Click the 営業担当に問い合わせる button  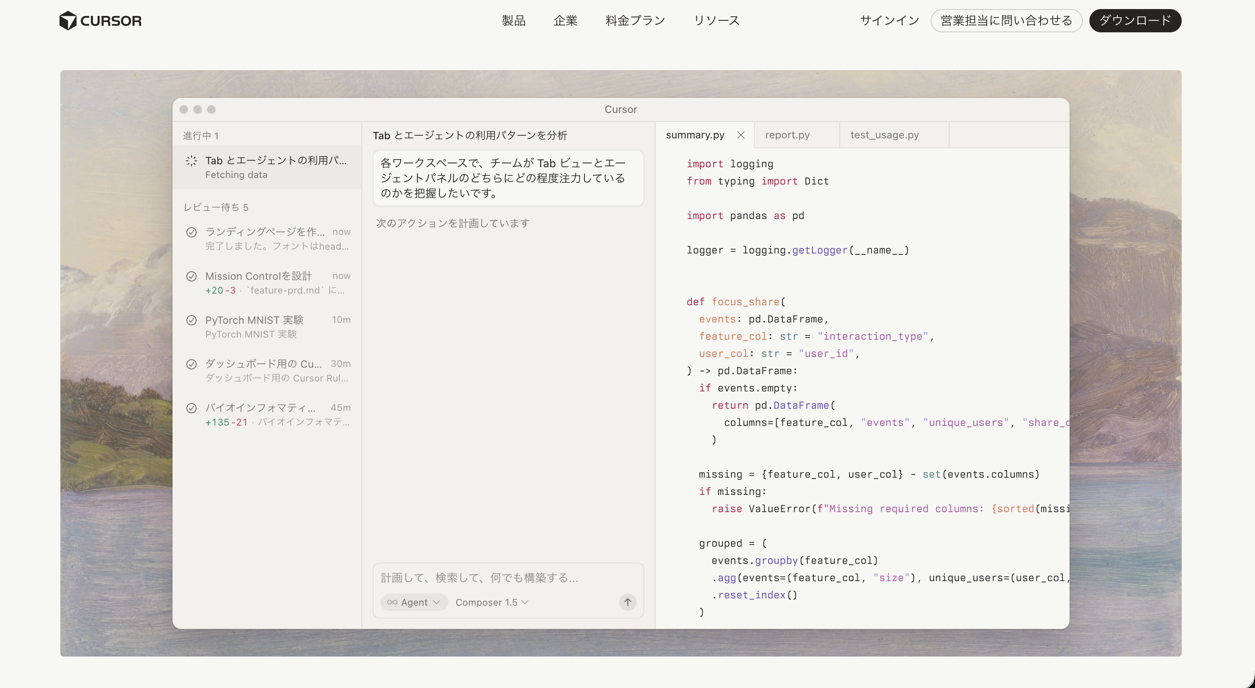point(1006,20)
